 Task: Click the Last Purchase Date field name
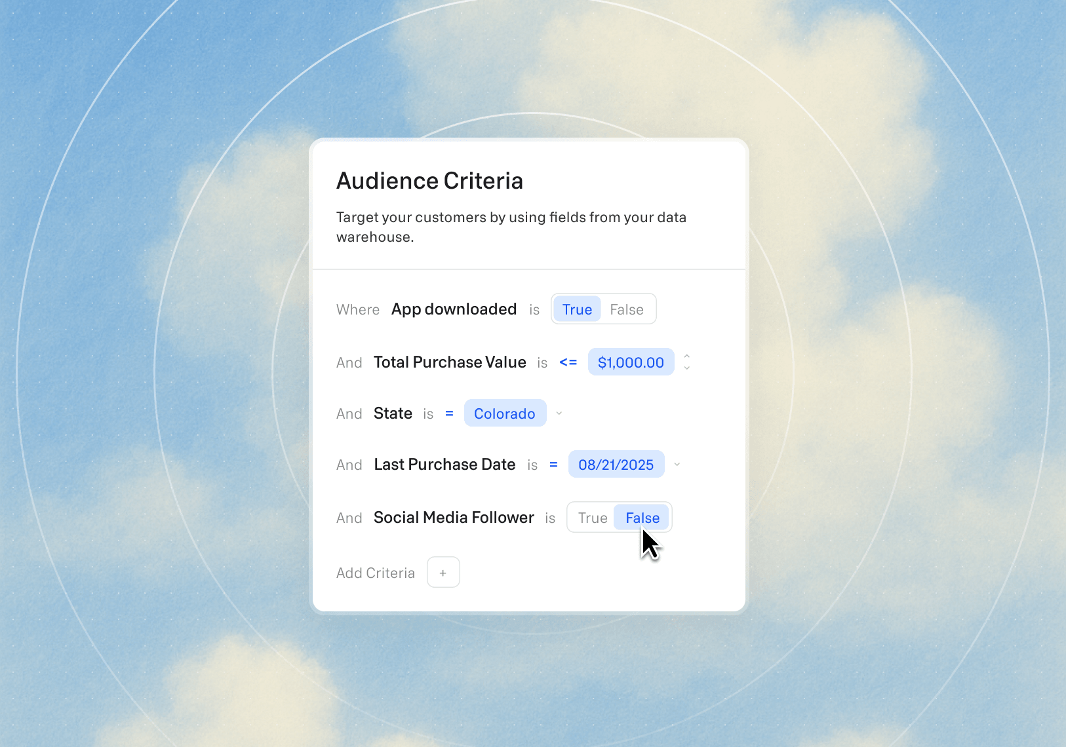click(x=444, y=465)
